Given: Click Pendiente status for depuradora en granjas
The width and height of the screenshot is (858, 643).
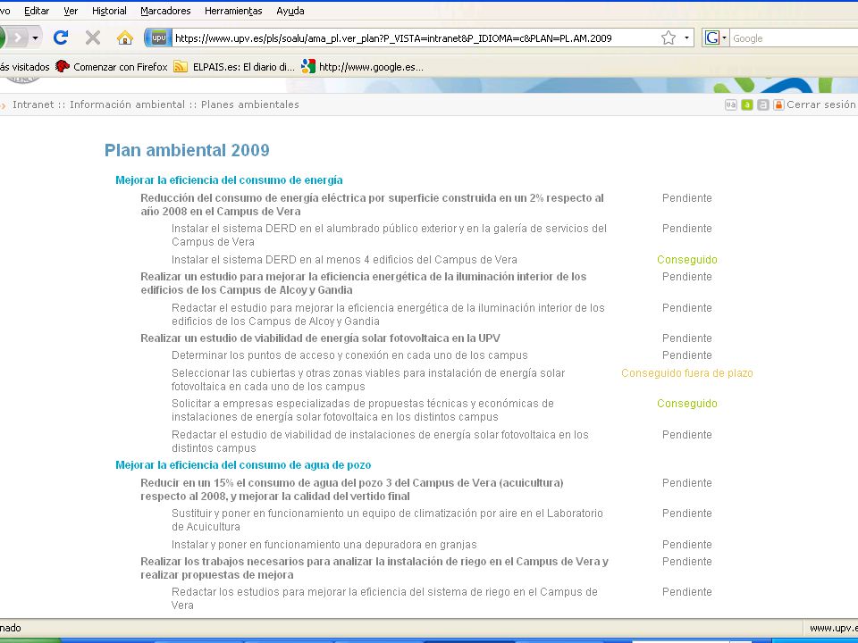Looking at the screenshot, I should (x=686, y=545).
